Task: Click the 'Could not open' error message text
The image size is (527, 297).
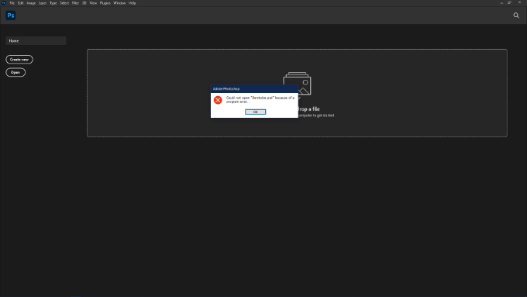Action: pos(260,99)
